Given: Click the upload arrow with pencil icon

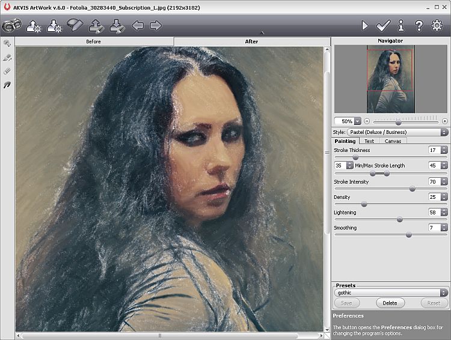Looking at the screenshot, I should click(x=96, y=26).
